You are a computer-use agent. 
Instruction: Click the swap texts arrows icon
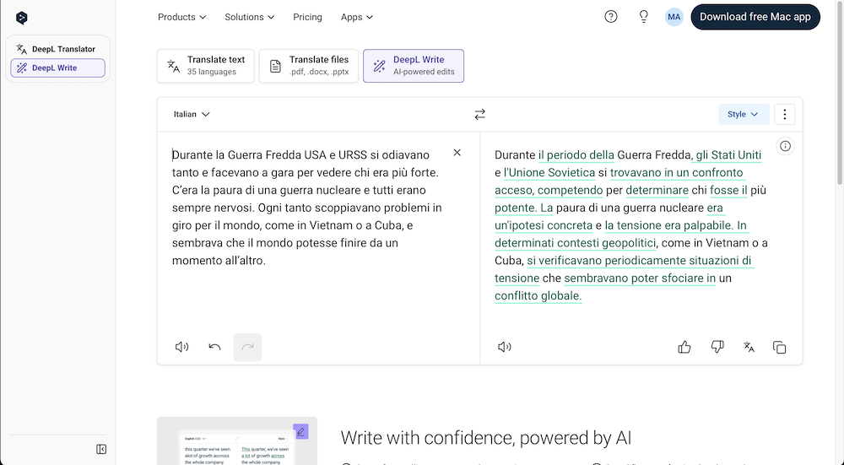click(x=479, y=114)
